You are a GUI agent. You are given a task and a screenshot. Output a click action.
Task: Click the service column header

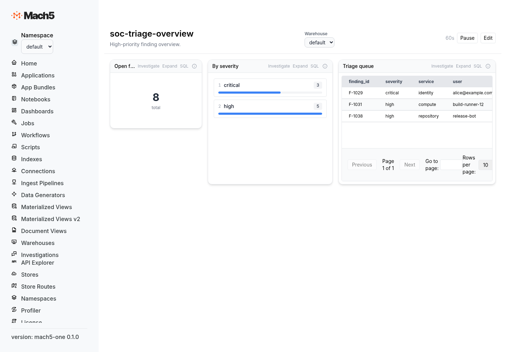[x=426, y=82]
